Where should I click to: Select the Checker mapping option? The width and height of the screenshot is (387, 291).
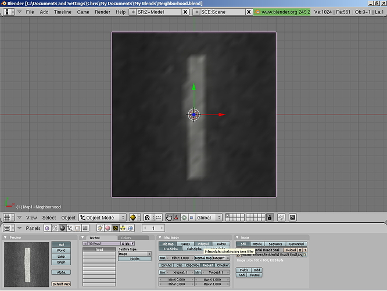(x=223, y=265)
